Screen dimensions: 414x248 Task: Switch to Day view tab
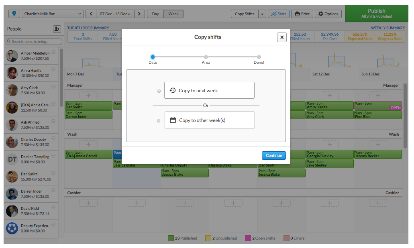pos(155,14)
